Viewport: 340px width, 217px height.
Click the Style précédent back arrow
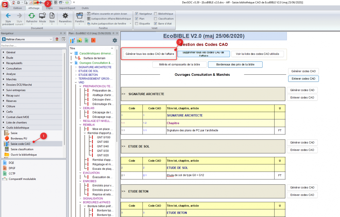[8, 16]
